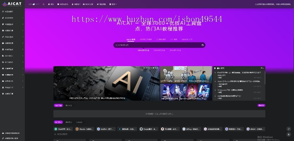294x141 pixels.
Task: Choose the middle search scope option below bar
Action: 159,50
